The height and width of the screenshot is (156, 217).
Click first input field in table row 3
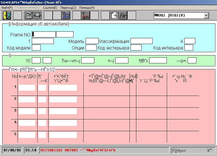27,111
